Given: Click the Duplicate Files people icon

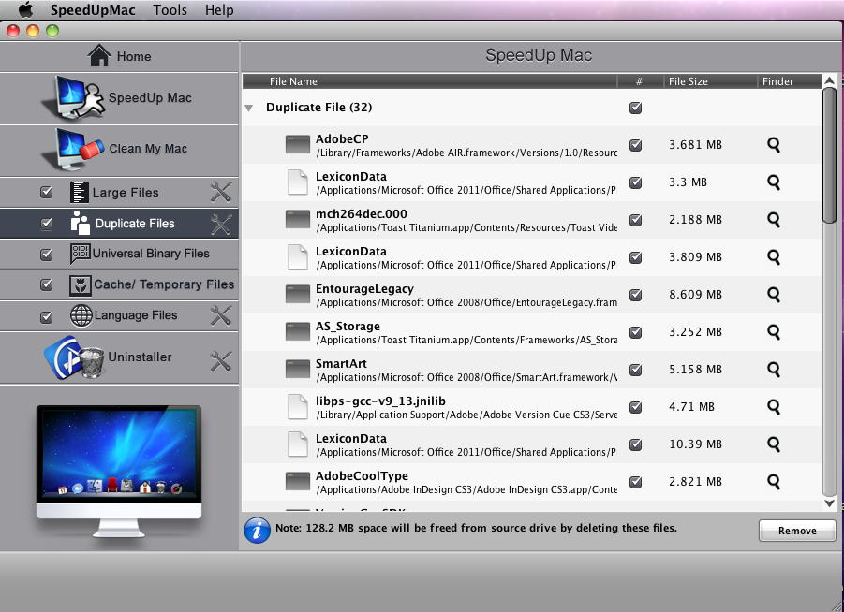Looking at the screenshot, I should (81, 223).
